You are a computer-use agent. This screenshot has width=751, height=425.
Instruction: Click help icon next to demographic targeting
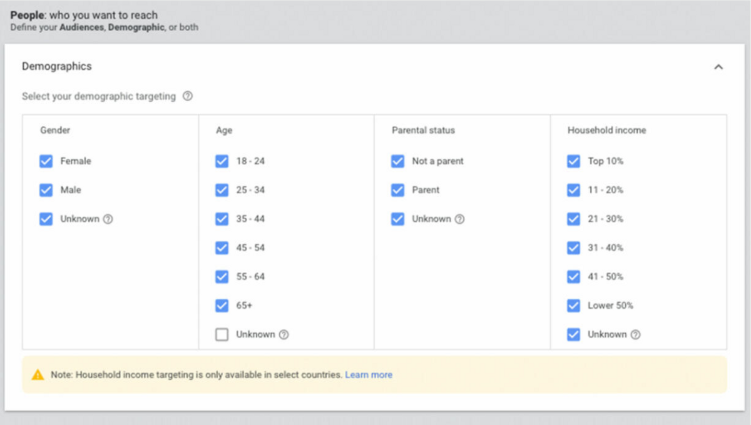[188, 96]
